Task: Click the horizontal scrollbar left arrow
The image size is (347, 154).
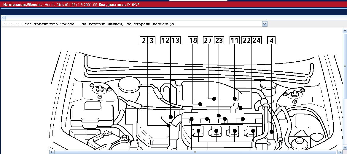Action: click(51, 152)
